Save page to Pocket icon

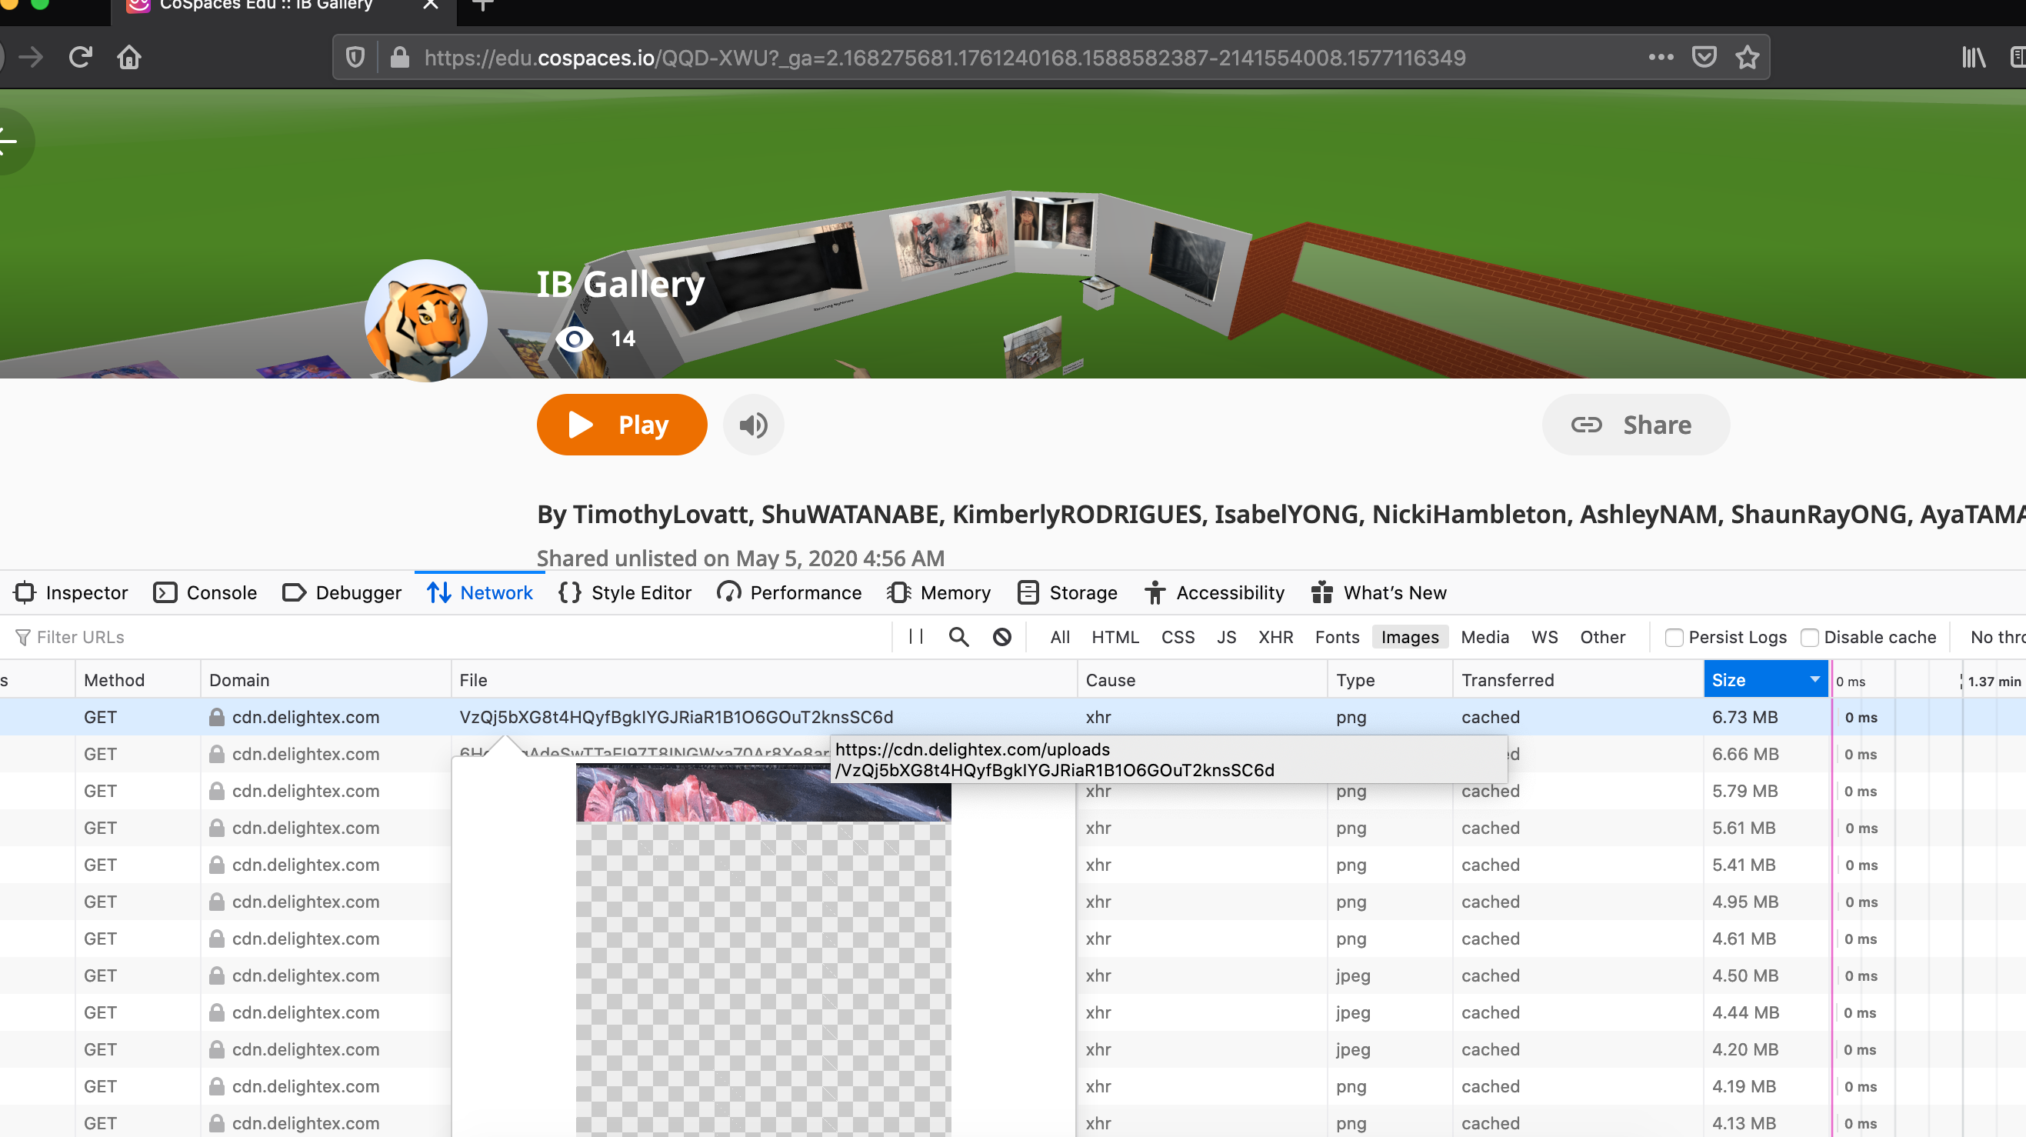(1704, 57)
